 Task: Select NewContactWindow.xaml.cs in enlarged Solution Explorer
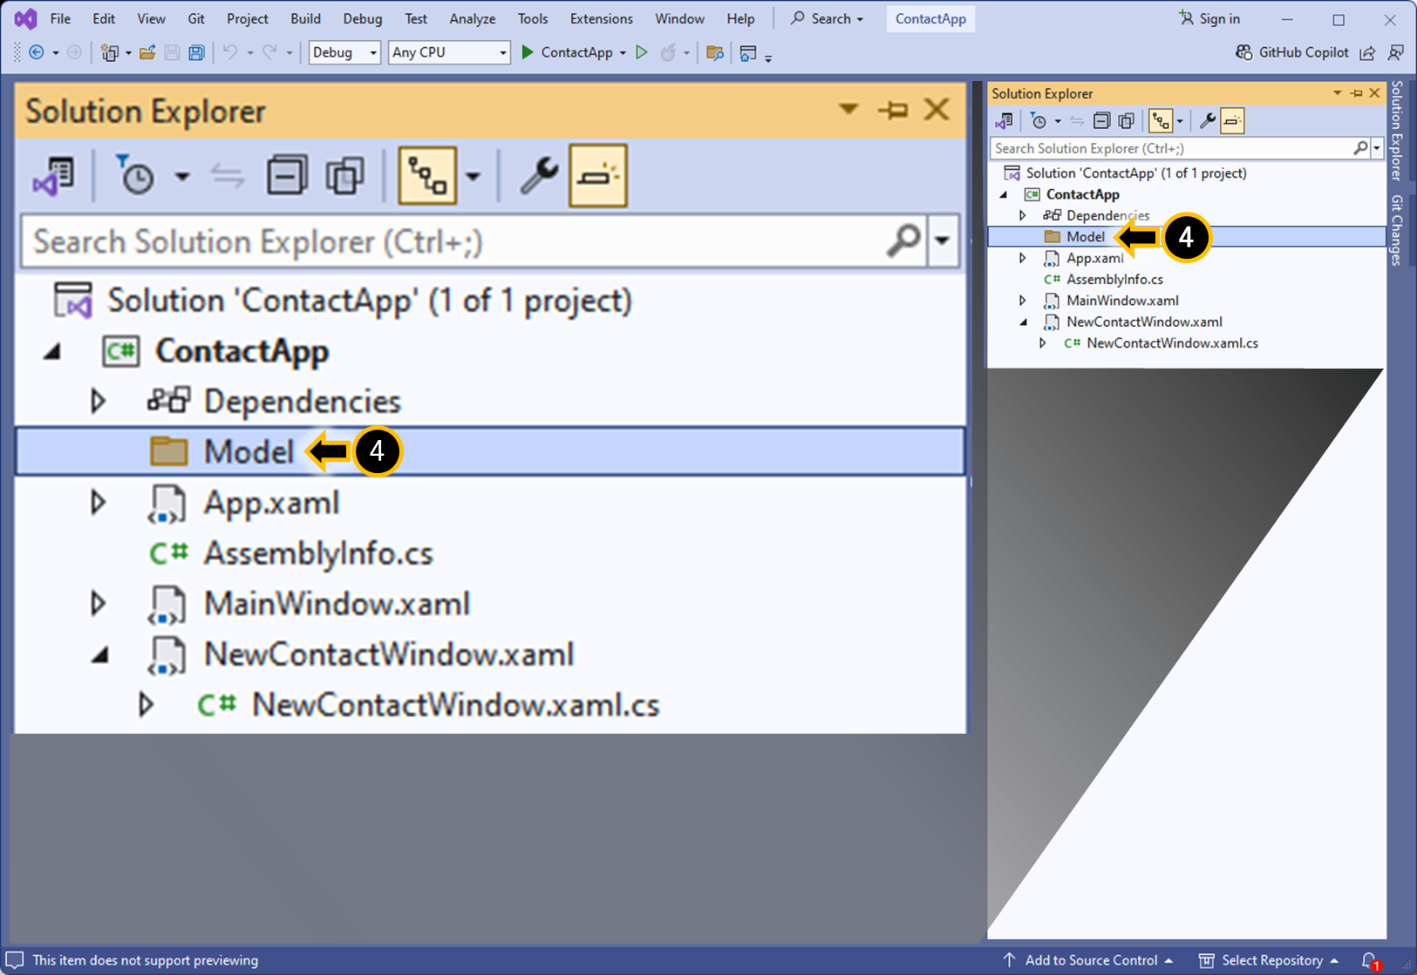click(x=455, y=706)
